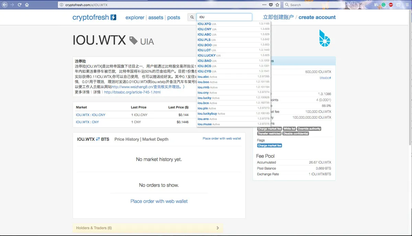Expand Holders & Traders (6) section arrow
The height and width of the screenshot is (236, 412).
(218, 228)
